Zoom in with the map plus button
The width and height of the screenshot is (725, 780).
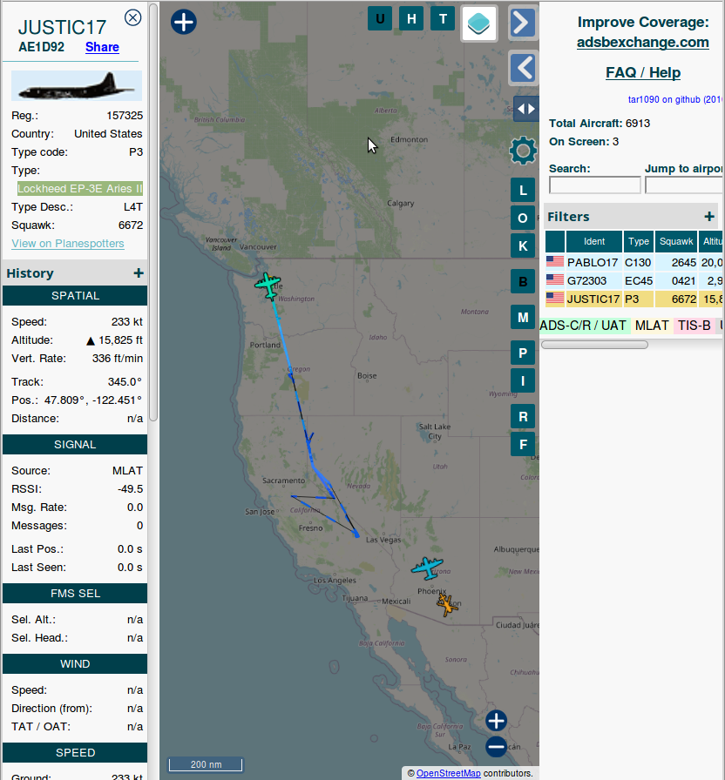(x=496, y=721)
